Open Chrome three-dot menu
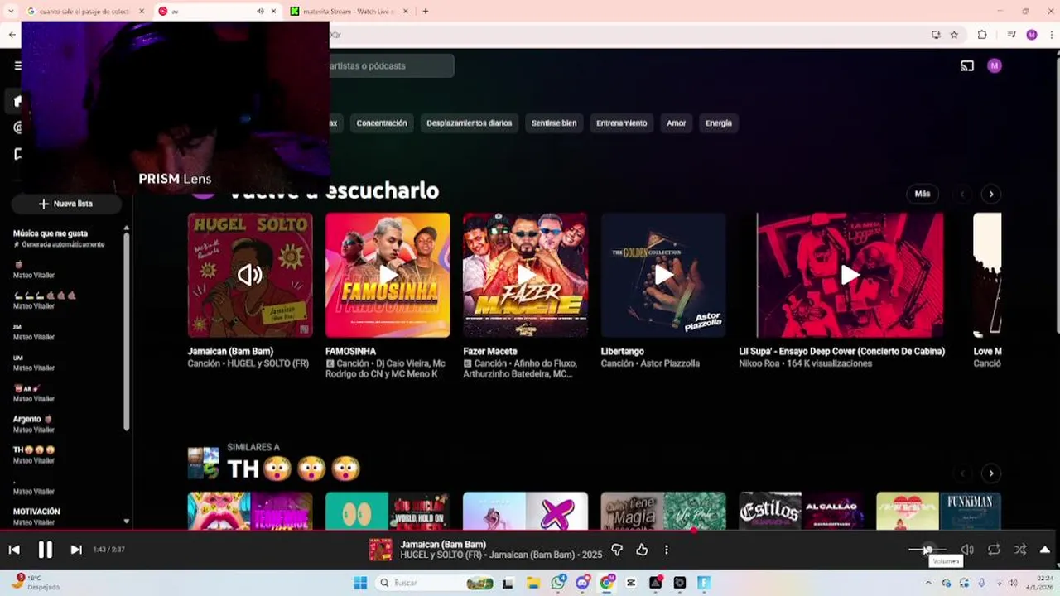 (1051, 35)
